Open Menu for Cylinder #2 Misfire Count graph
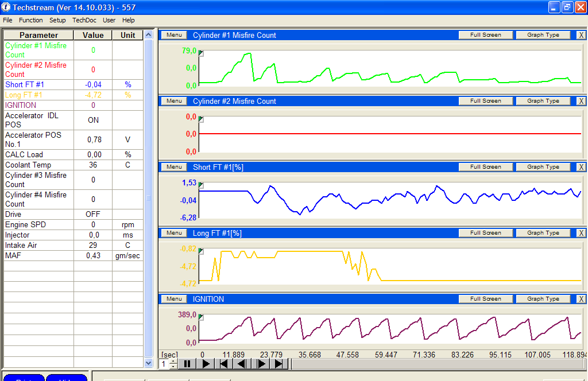The image size is (588, 381). (x=174, y=101)
